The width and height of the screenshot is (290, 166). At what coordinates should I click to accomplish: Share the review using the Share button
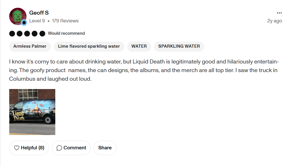[105, 148]
